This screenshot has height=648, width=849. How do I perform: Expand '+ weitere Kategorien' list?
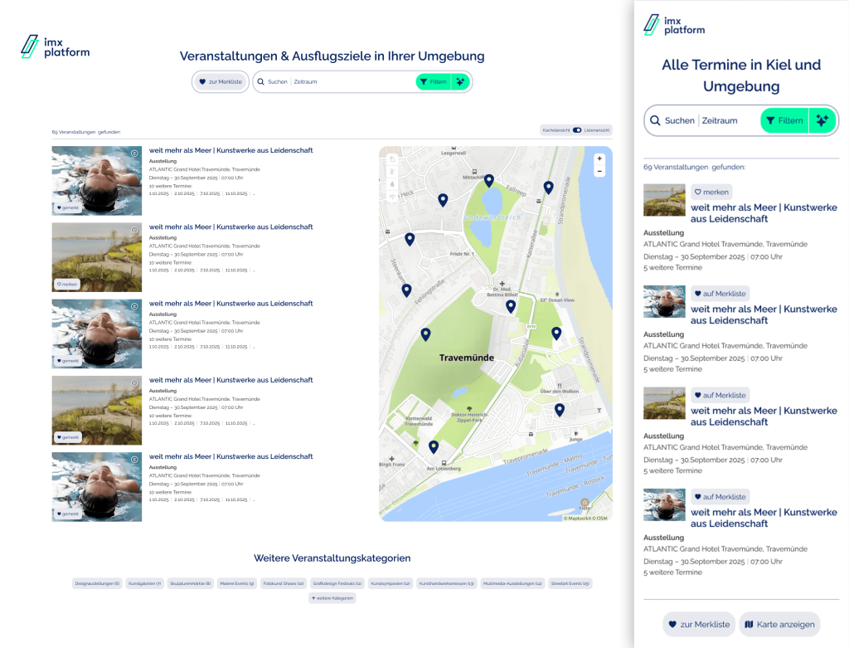pos(332,598)
